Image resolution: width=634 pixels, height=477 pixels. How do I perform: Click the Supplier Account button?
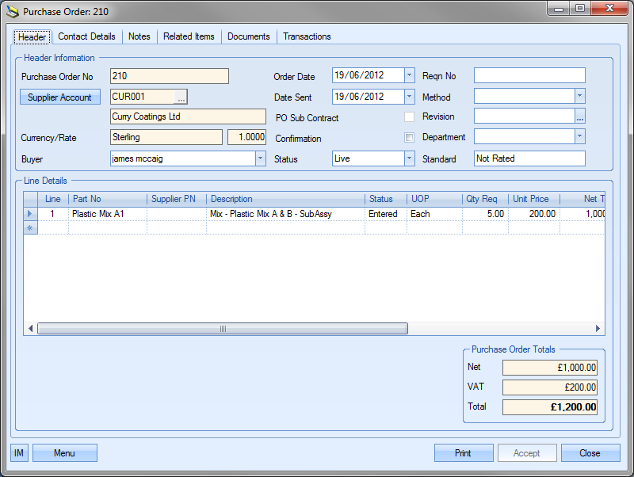59,97
